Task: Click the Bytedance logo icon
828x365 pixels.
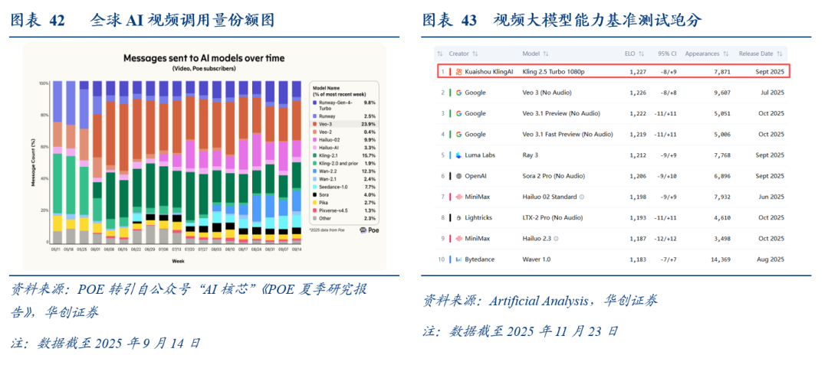Action: coord(458,259)
